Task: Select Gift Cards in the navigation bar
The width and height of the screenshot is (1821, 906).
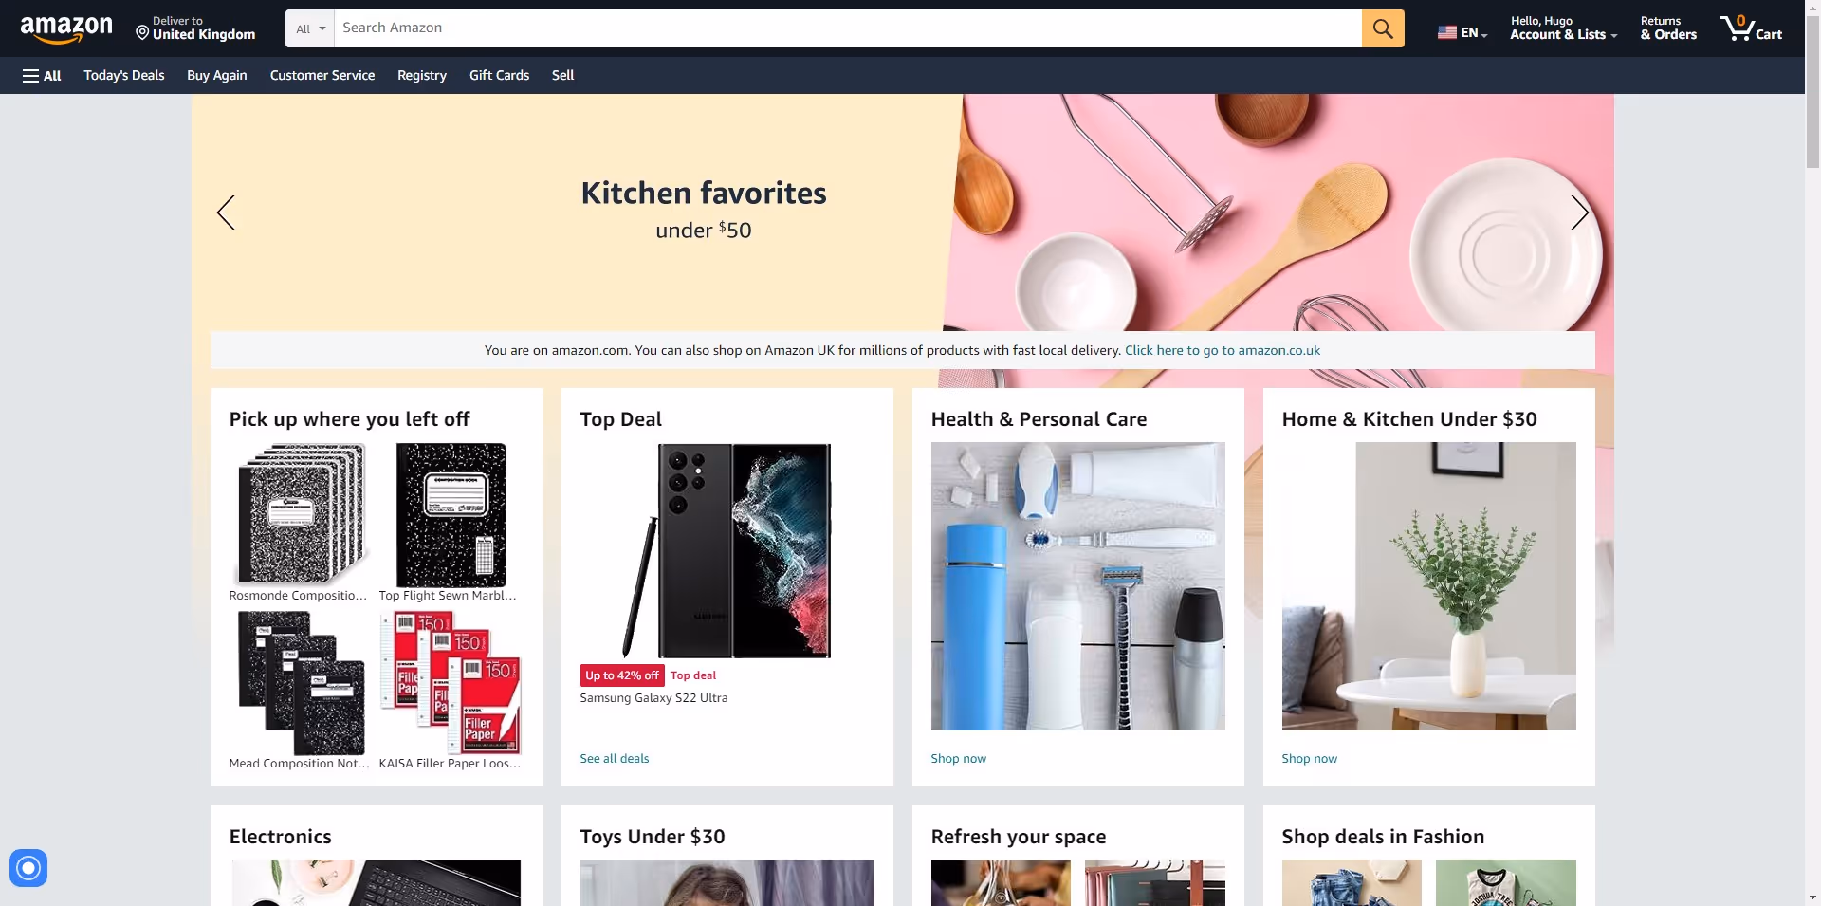Action: 499,76
